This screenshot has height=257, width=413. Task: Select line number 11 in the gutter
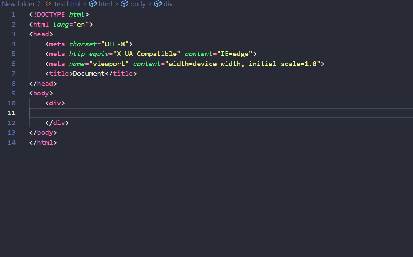tap(12, 113)
